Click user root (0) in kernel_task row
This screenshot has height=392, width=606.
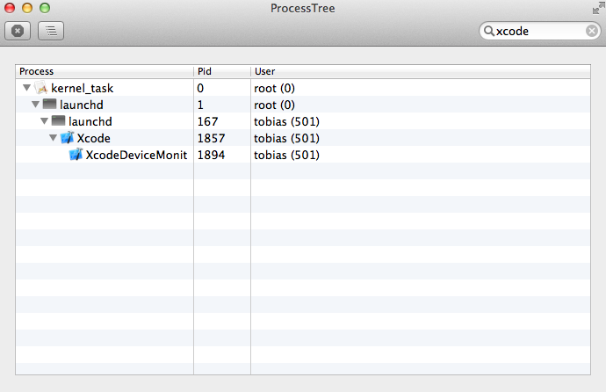coord(274,88)
